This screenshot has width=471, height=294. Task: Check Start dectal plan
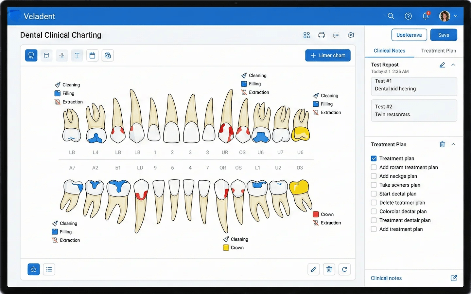coord(374,194)
